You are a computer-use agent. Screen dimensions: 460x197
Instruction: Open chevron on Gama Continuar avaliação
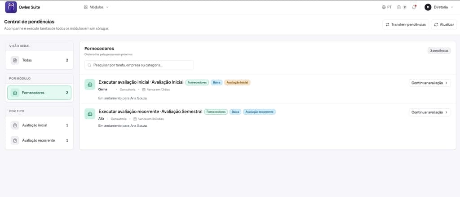446,83
